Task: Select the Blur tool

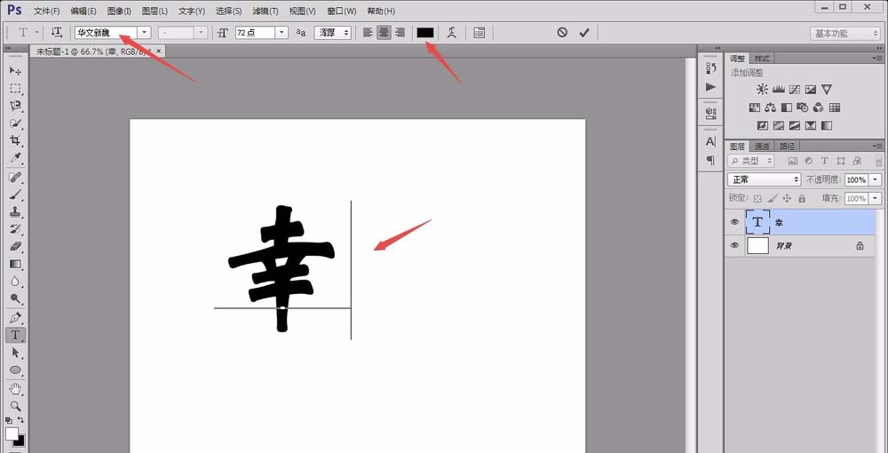Action: [15, 282]
